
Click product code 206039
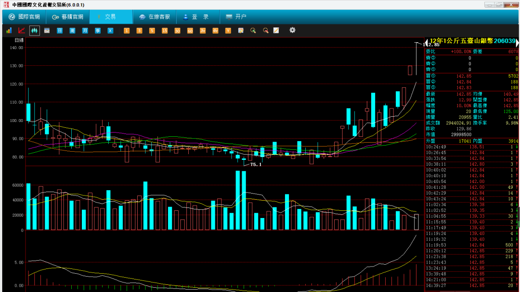tap(505, 41)
